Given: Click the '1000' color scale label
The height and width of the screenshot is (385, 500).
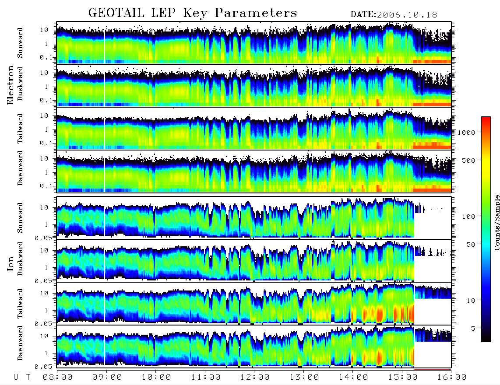Looking at the screenshot, I should tap(467, 132).
